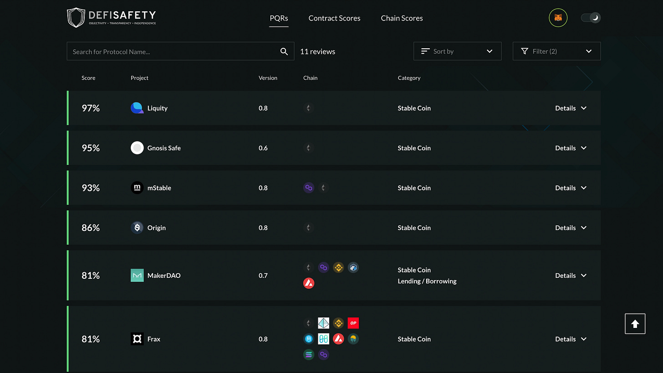The width and height of the screenshot is (663, 373).
Task: Click the Frax project name
Action: [154, 339]
